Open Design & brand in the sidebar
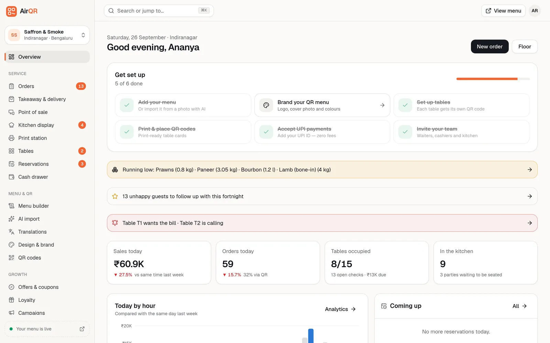Screen dimensions: 550x343 pyautogui.click(x=47, y=245)
